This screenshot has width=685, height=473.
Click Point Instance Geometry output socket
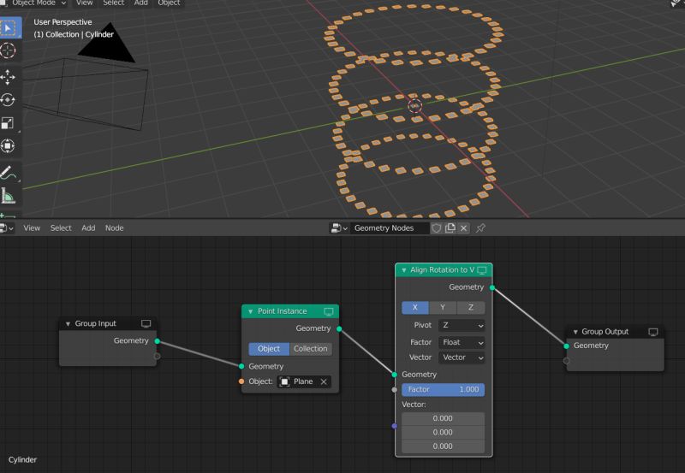tap(339, 329)
